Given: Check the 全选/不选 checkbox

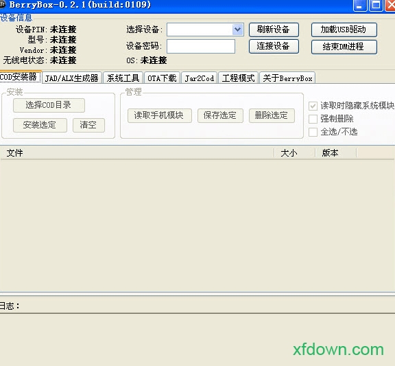Looking at the screenshot, I should [313, 132].
